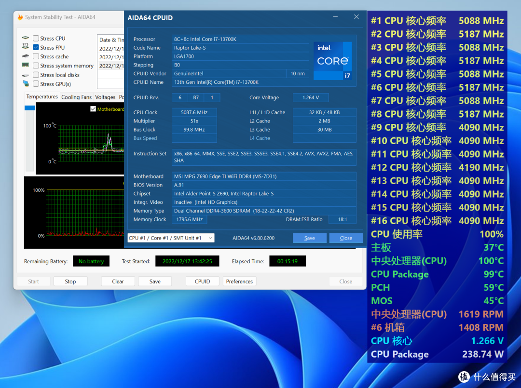
Task: Click the Core Voltage value 1.264 V
Action: (x=311, y=97)
